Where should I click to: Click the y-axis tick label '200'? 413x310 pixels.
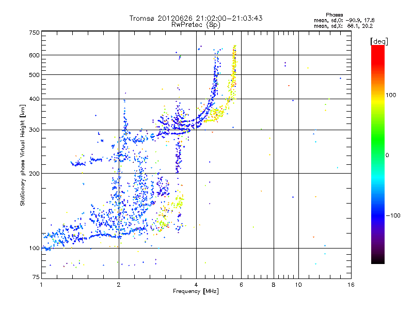(x=34, y=173)
